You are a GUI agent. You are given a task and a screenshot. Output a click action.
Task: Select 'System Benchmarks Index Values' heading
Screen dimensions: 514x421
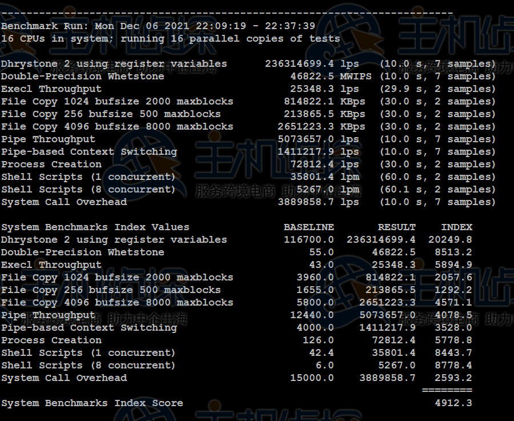pyautogui.click(x=95, y=227)
